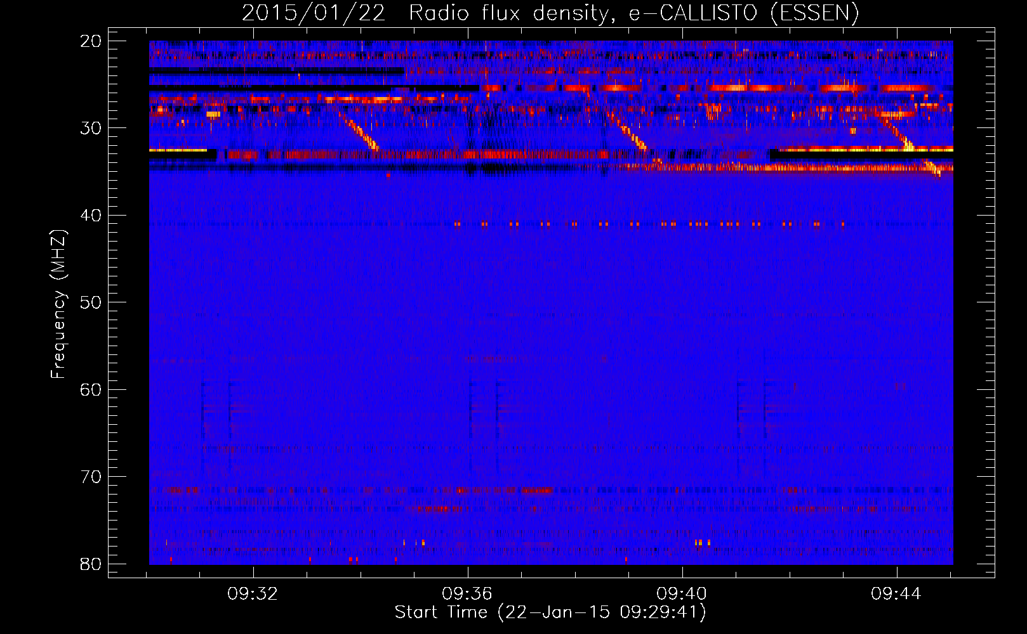Click the "Start Time (22-Jan-15 09:29:41)" axis label
This screenshot has width=1027, height=634.
(550, 612)
